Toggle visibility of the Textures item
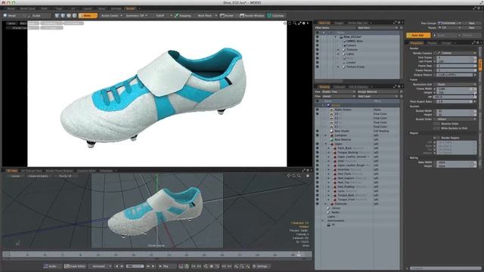Viewport: 484px width, 272px height. (x=317, y=50)
